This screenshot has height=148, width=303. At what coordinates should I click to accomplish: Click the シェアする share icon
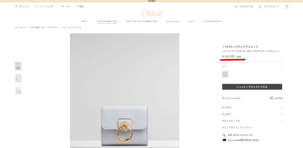pos(271,98)
